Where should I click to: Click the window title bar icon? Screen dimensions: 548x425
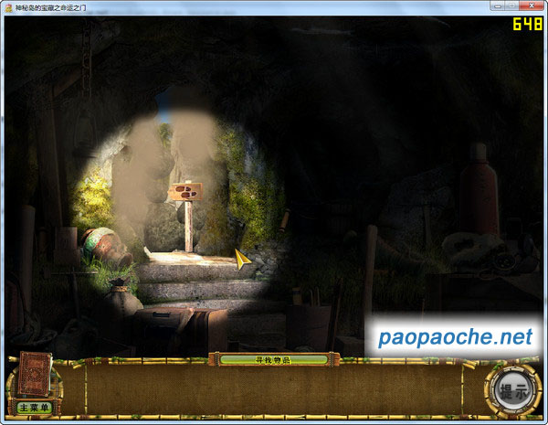(8, 7)
